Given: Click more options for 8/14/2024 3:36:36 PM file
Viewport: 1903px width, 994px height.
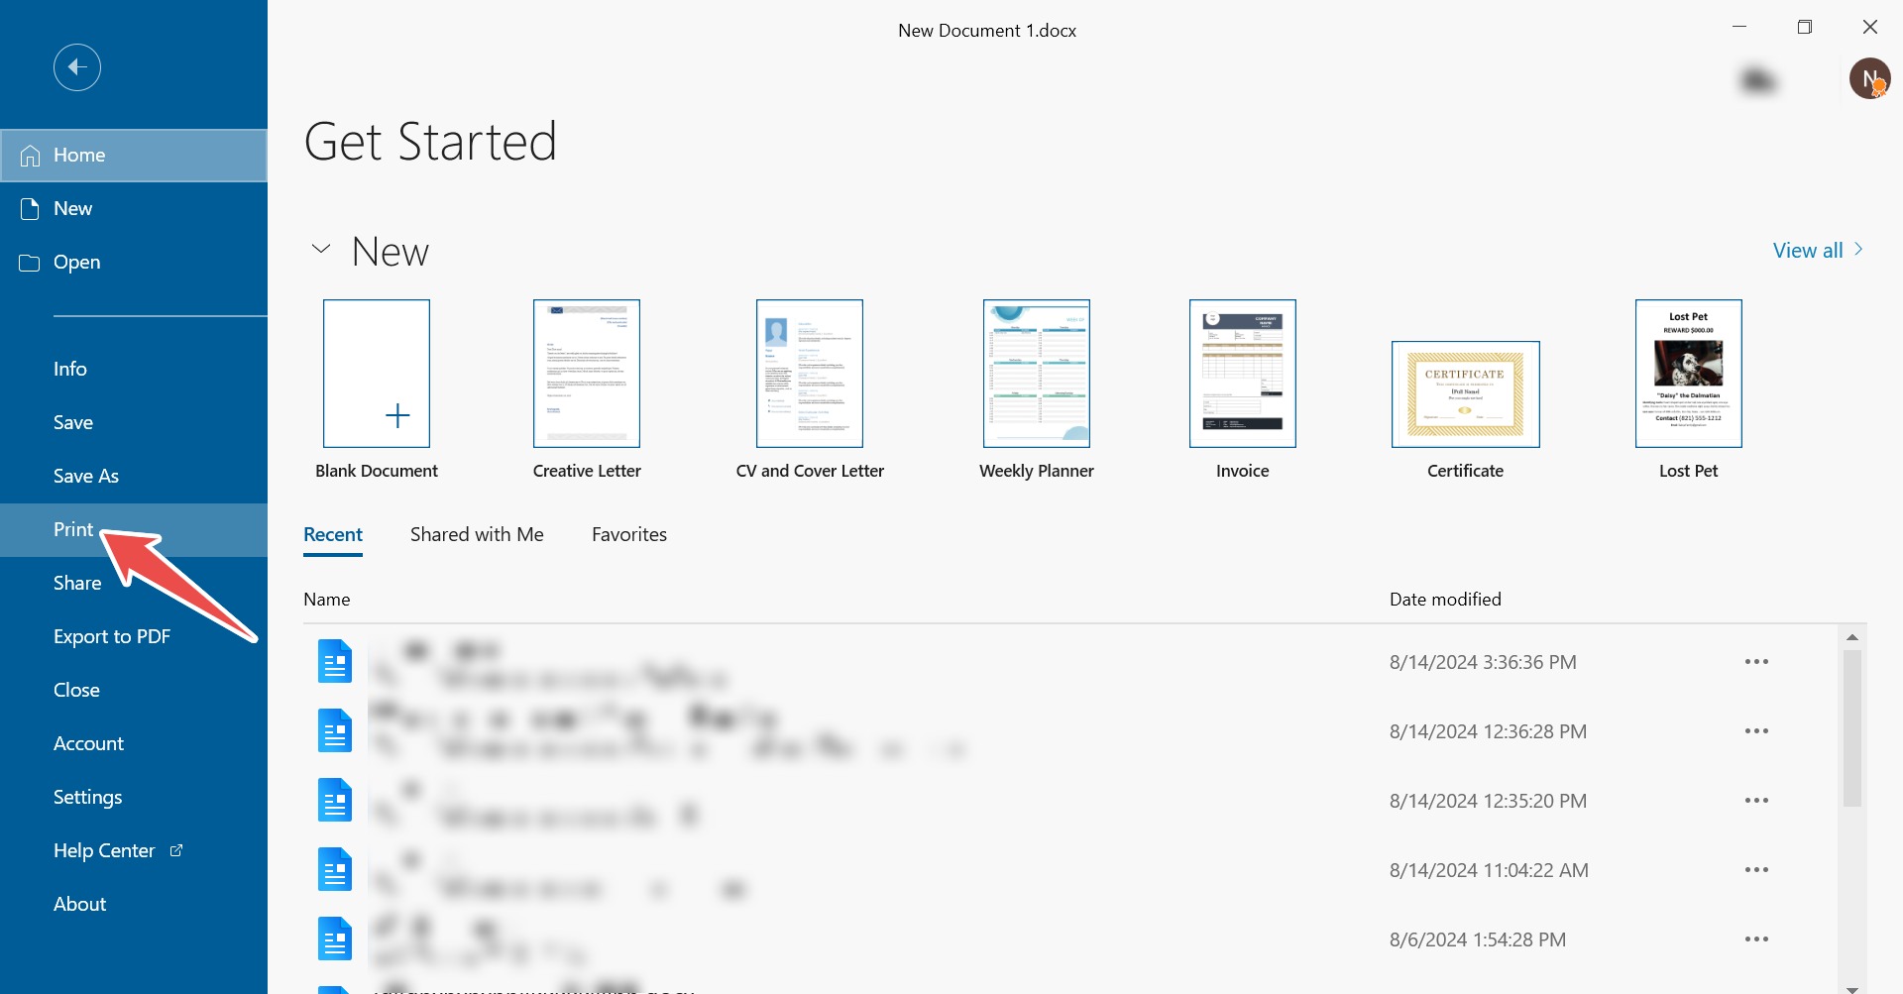Looking at the screenshot, I should point(1756,662).
